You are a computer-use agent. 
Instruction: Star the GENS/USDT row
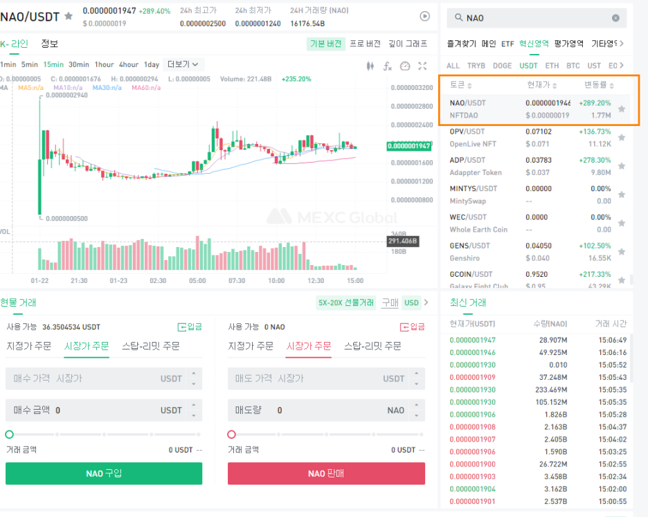tap(621, 252)
